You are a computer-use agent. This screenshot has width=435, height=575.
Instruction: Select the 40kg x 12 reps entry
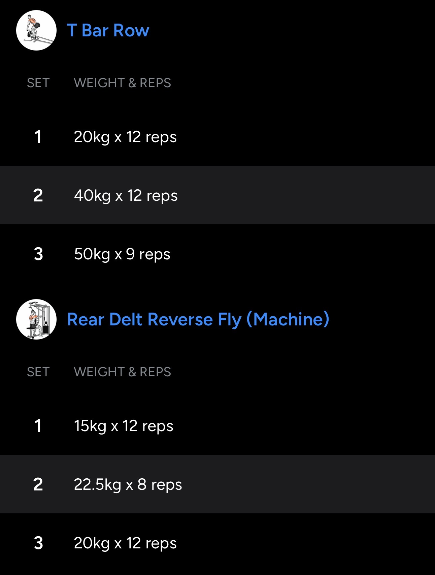coord(126,196)
